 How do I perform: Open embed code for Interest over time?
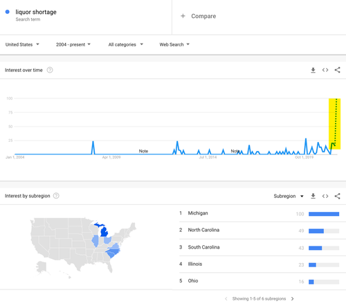(325, 70)
